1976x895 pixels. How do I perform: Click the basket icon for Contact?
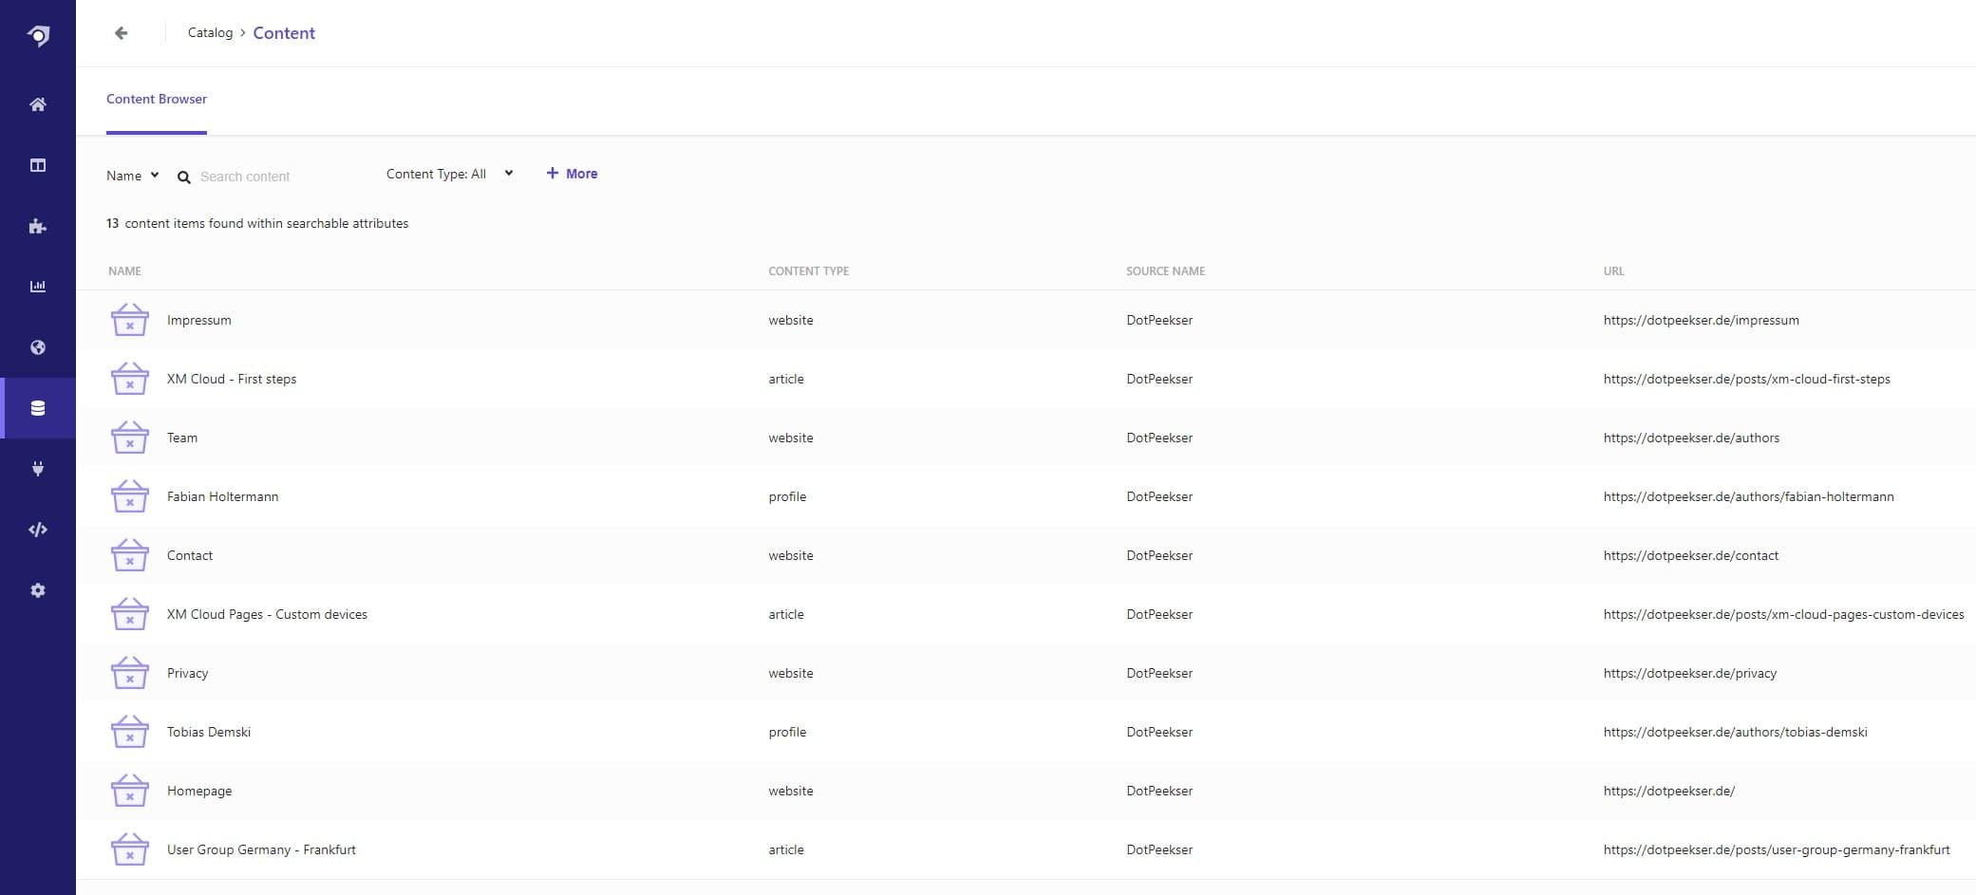click(130, 555)
